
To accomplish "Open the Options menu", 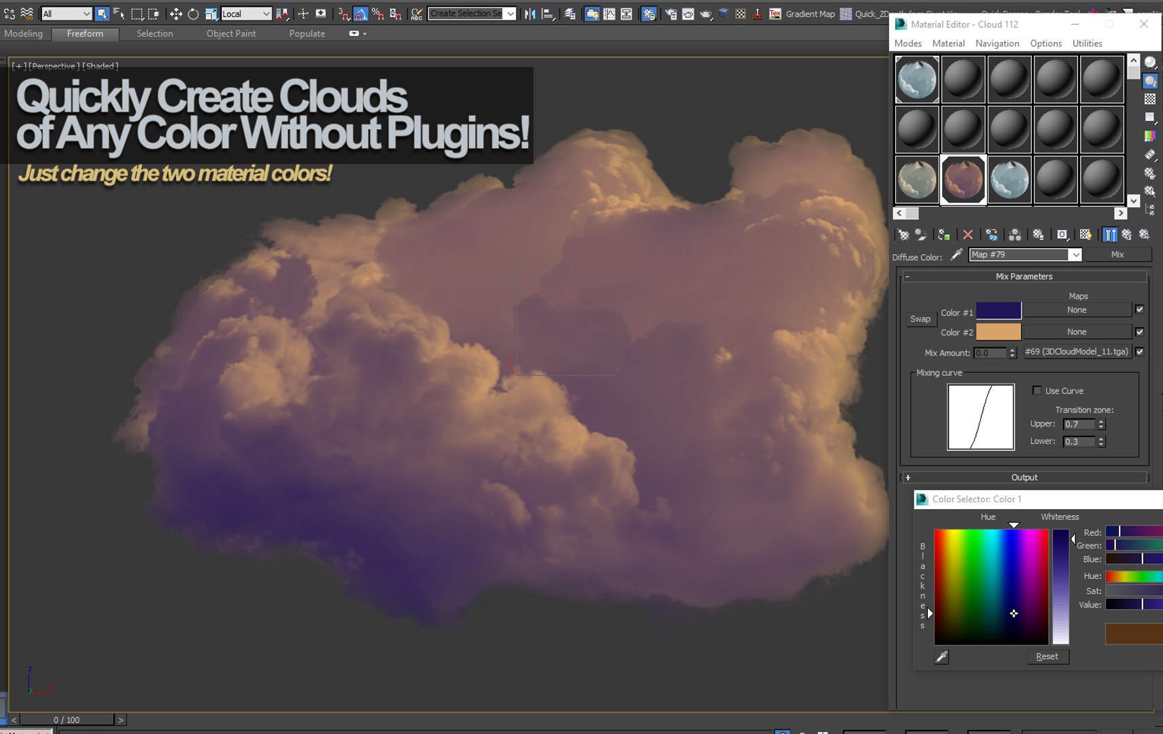I will click(x=1045, y=43).
